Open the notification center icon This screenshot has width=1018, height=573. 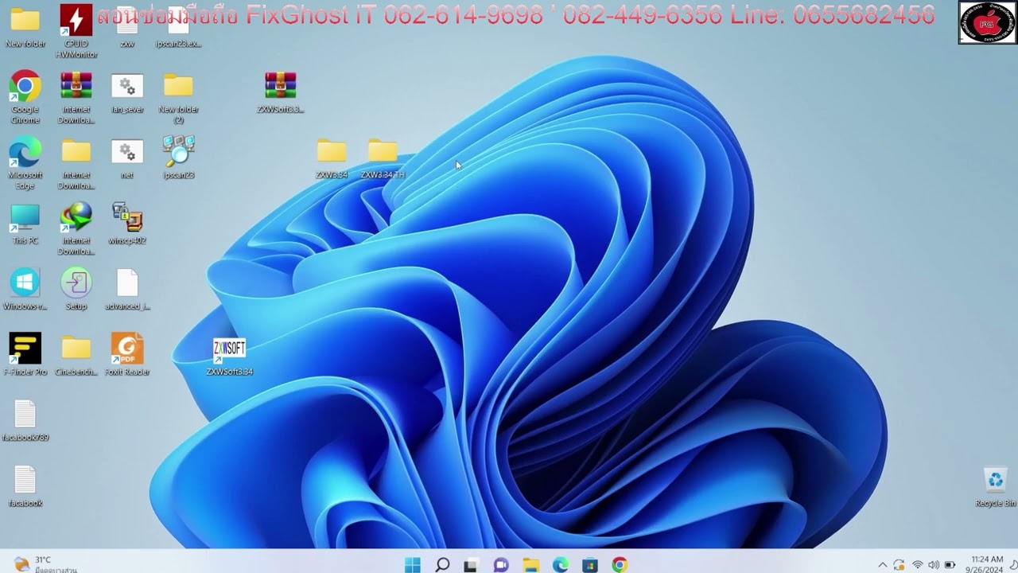[1013, 565]
